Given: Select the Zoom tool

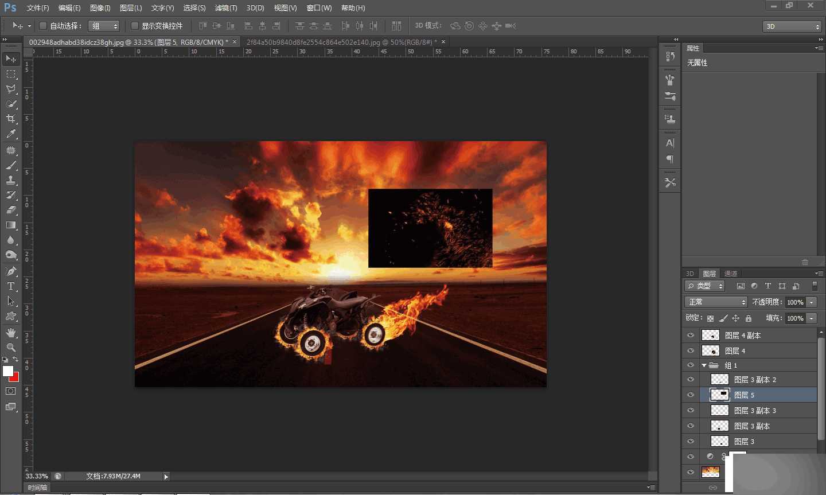Looking at the screenshot, I should 11,348.
